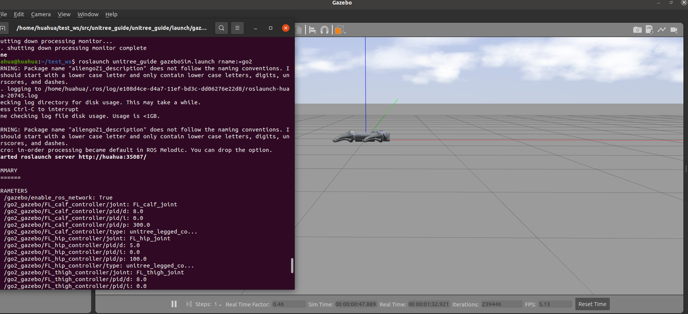Expand the Steps count dropdown
This screenshot has height=314, width=688.
[218, 304]
